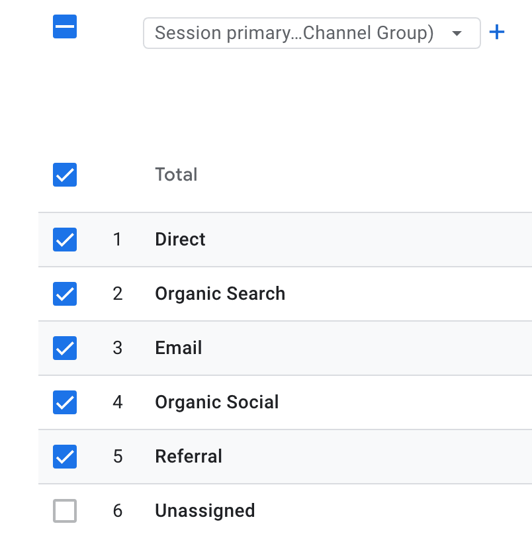The width and height of the screenshot is (532, 540).
Task: Choose the Unassigned channel label
Action: point(204,511)
